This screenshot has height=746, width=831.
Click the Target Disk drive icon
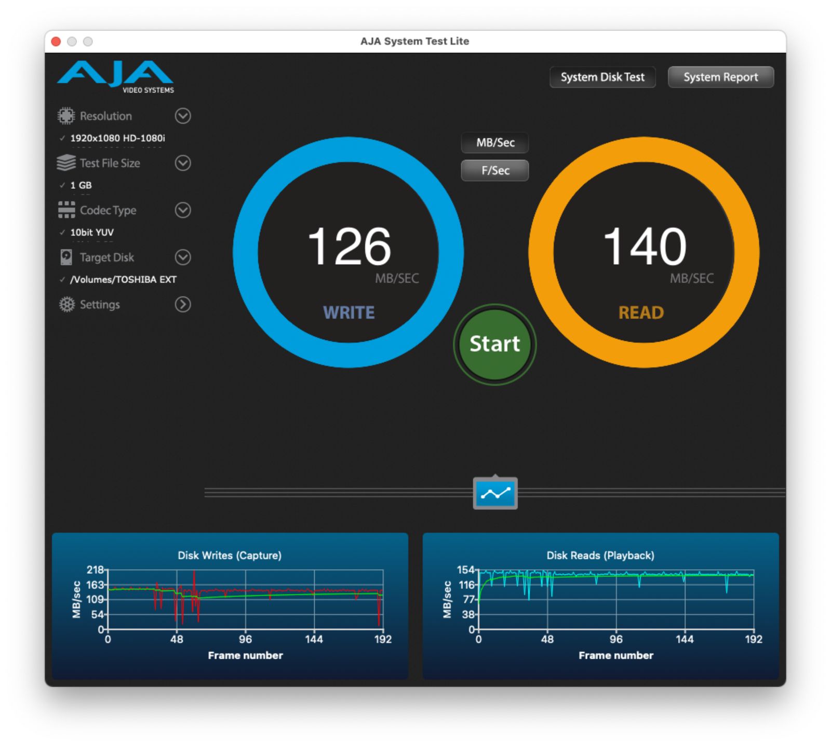point(66,257)
